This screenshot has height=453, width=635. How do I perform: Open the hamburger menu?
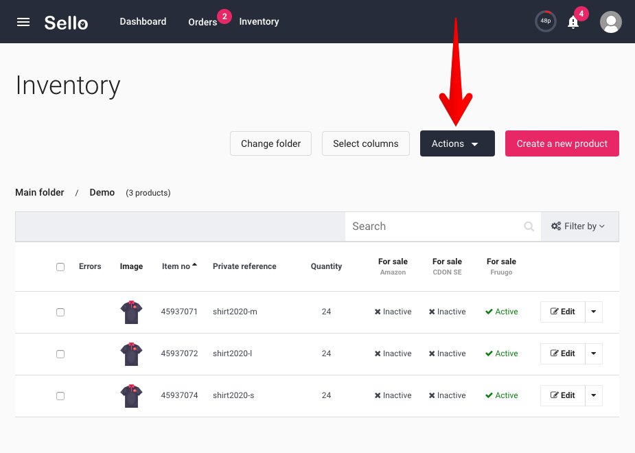[x=23, y=22]
